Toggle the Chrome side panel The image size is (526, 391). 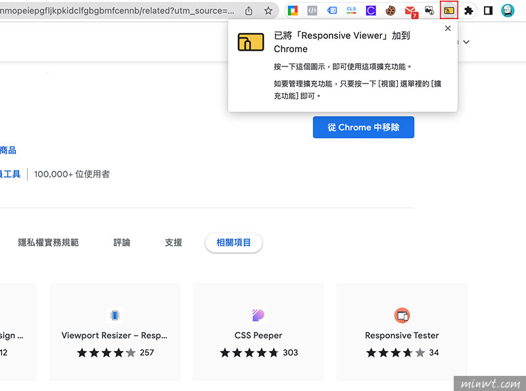488,11
